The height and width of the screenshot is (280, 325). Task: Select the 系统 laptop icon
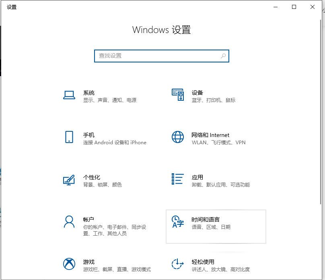tap(69, 95)
